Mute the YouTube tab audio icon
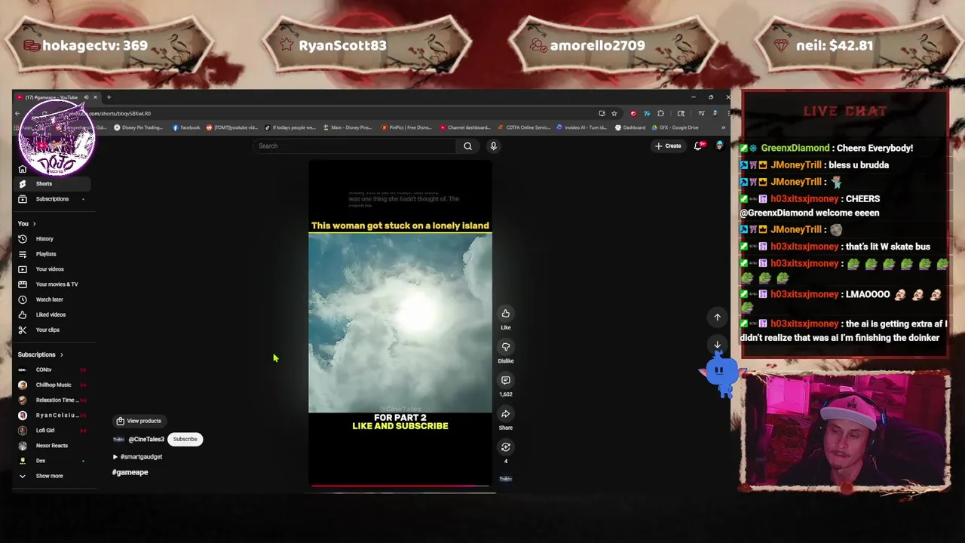 (86, 97)
